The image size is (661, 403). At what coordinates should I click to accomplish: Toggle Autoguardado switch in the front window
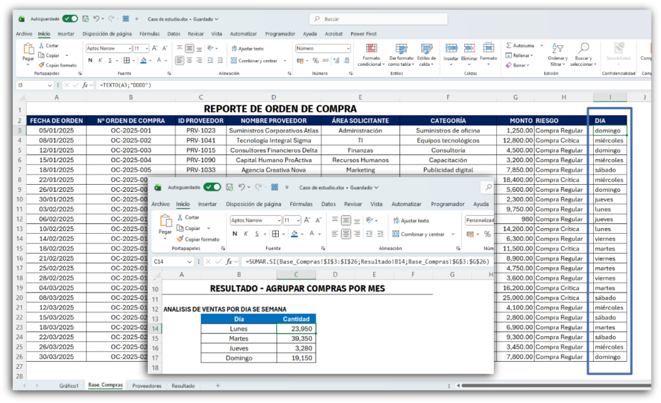pos(212,187)
